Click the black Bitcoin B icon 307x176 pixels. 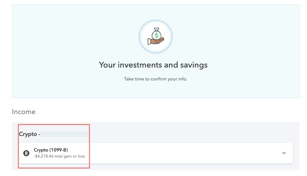tap(26, 153)
